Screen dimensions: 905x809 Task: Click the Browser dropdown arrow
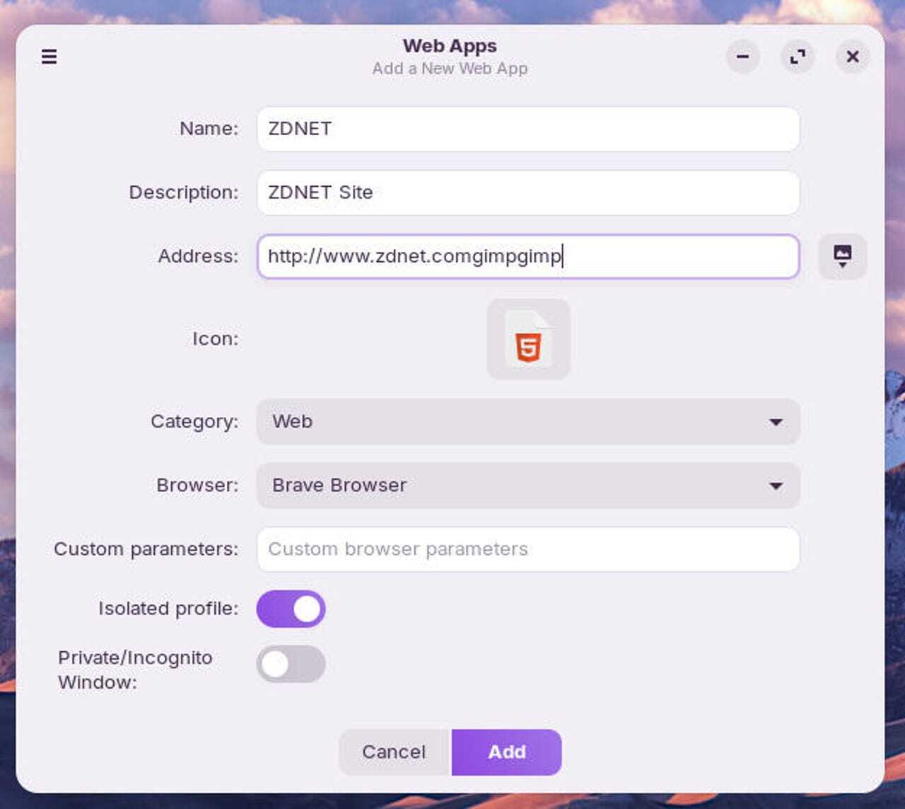coord(776,486)
